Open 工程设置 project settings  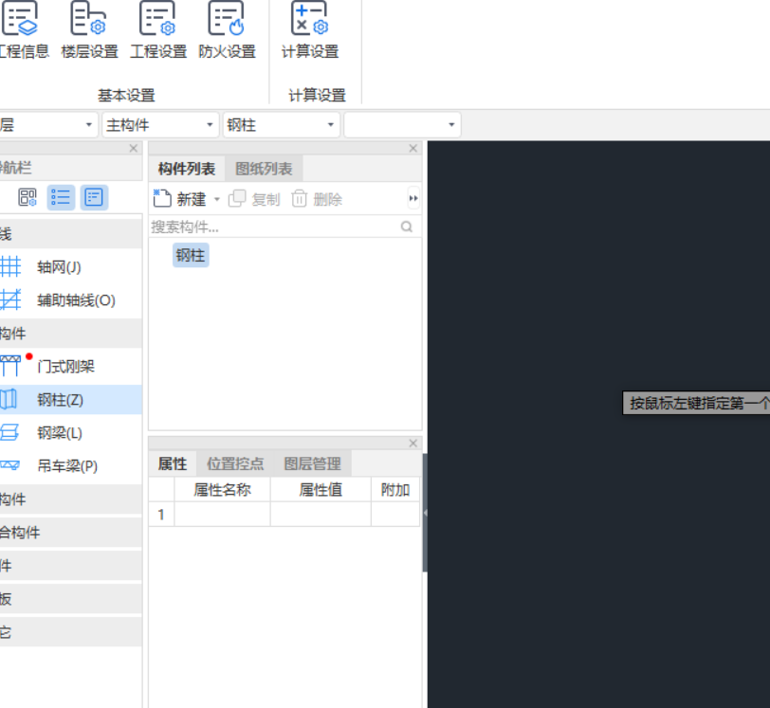pyautogui.click(x=158, y=30)
